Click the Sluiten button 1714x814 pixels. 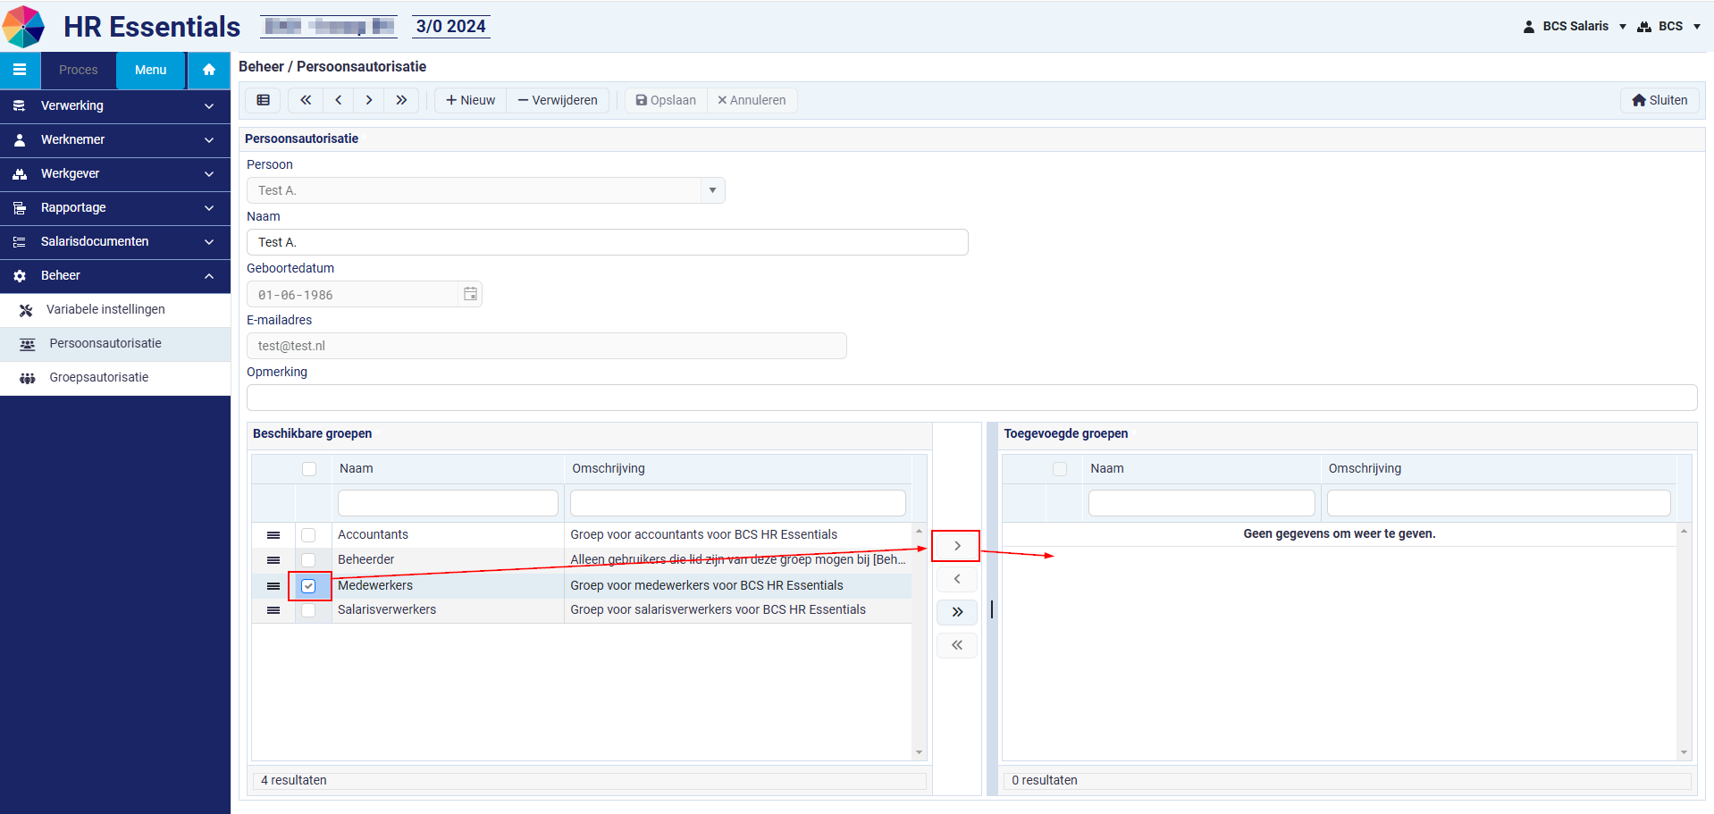tap(1659, 100)
